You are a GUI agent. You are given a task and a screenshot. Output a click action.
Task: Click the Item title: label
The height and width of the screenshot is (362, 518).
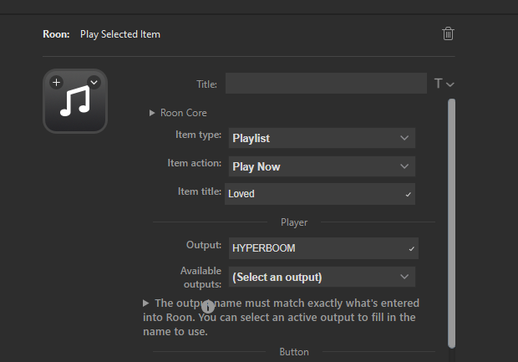(x=200, y=191)
